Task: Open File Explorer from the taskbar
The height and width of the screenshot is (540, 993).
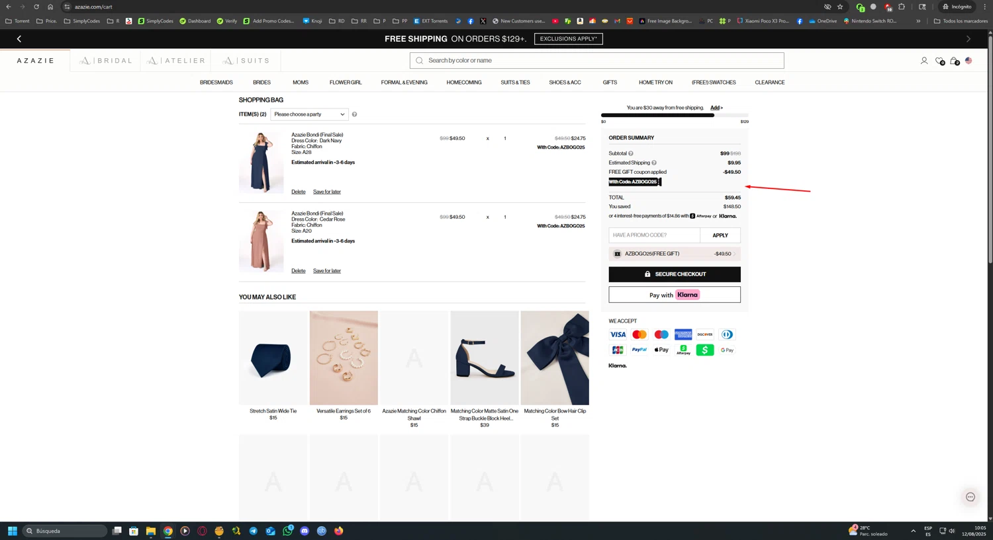Action: click(x=151, y=531)
